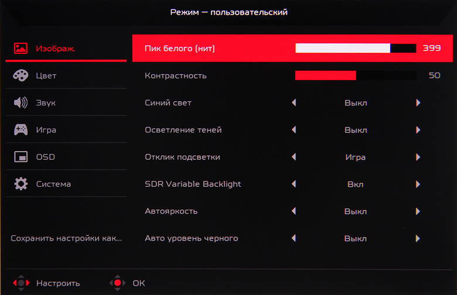Click the OSD screen icon
The image size is (457, 295).
point(21,157)
